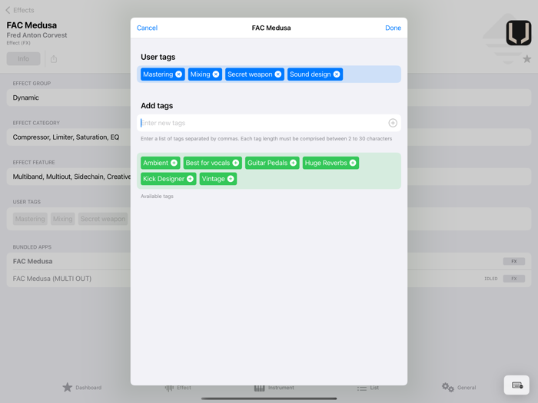Select the Sound design tag label
Image resolution: width=538 pixels, height=403 pixels.
[x=311, y=74]
